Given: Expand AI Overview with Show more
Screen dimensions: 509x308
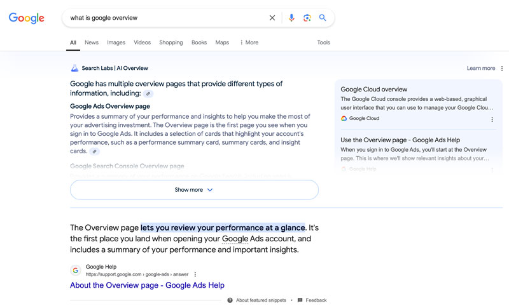Looking at the screenshot, I should (194, 190).
